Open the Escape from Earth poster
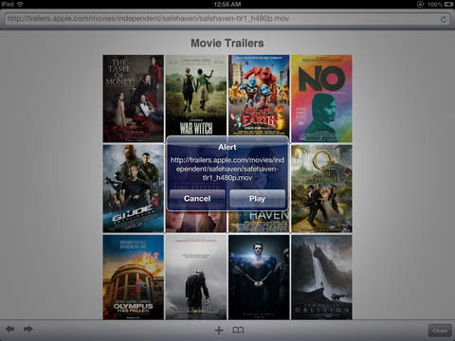Image resolution: width=455 pixels, height=341 pixels. pos(259,96)
